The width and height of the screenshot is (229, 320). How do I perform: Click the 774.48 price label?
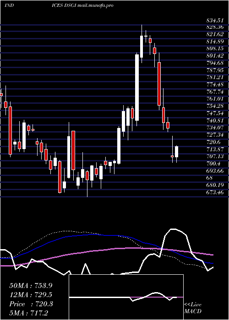click(215, 85)
